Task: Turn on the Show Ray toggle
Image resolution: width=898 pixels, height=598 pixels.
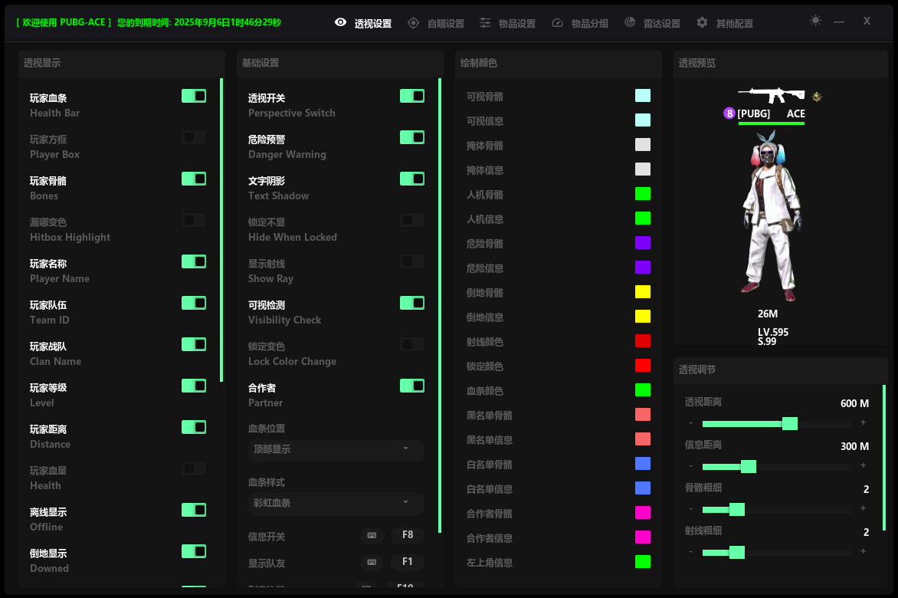Action: click(412, 261)
